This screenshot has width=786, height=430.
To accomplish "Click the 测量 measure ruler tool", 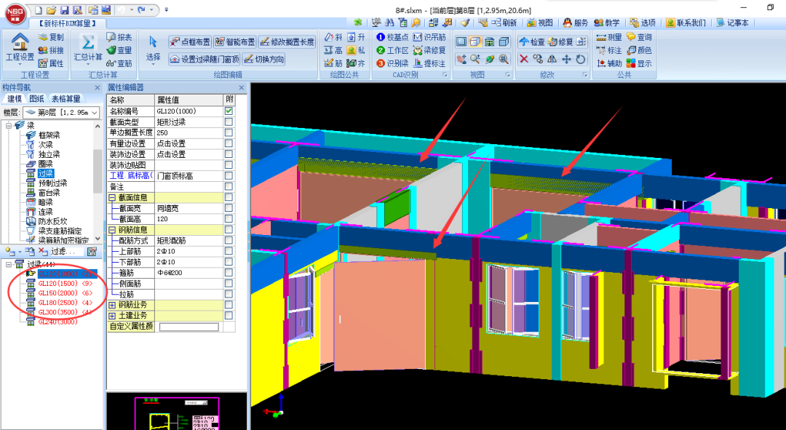I will click(609, 37).
